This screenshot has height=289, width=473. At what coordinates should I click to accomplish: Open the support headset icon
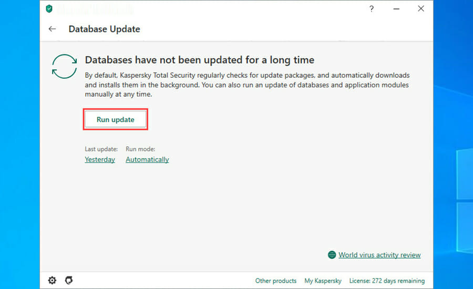[69, 280]
